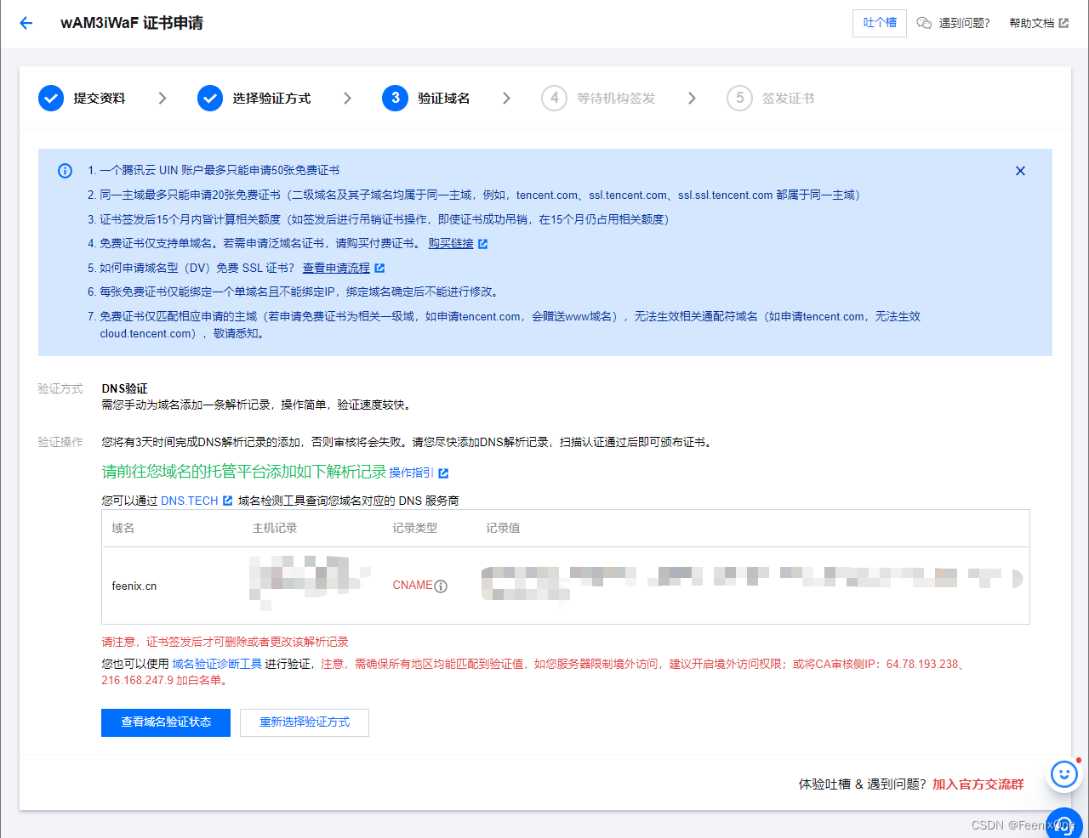Select step 4 等待机构签发 circle

click(554, 98)
